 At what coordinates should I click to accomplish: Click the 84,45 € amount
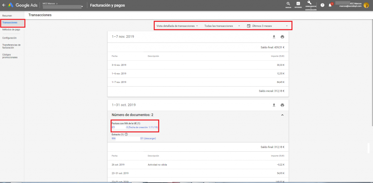(280, 82)
